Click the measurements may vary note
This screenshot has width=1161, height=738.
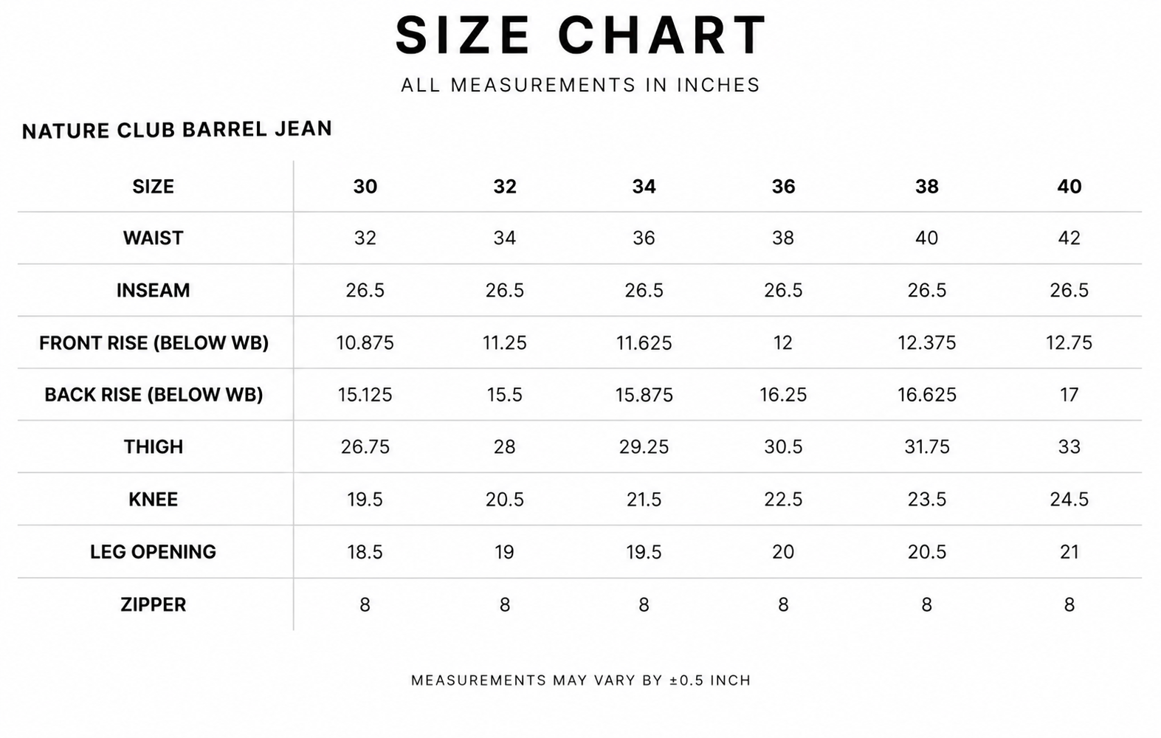(x=581, y=680)
